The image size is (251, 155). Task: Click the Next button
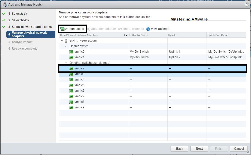click(x=199, y=149)
